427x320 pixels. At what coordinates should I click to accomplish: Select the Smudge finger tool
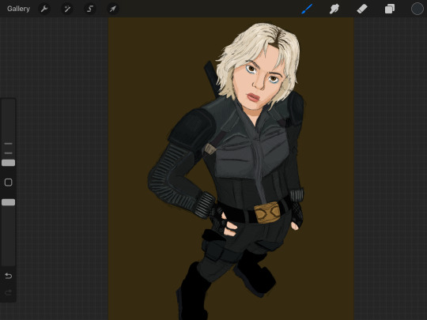point(334,9)
